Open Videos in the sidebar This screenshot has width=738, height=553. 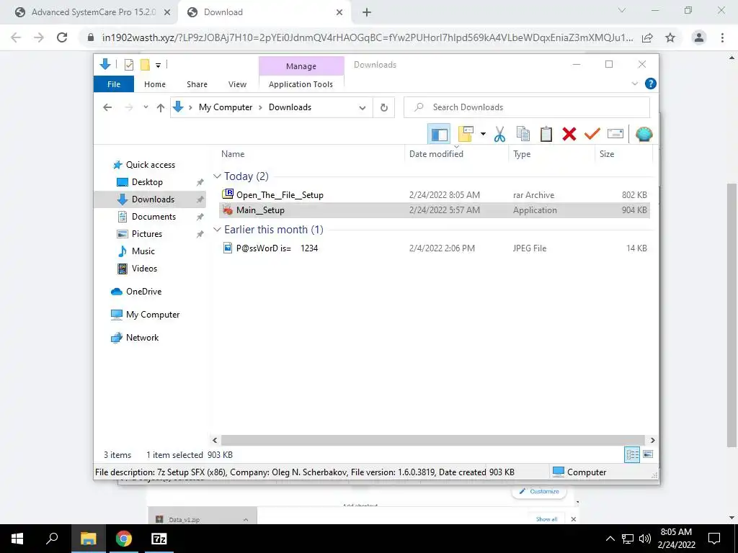(144, 269)
